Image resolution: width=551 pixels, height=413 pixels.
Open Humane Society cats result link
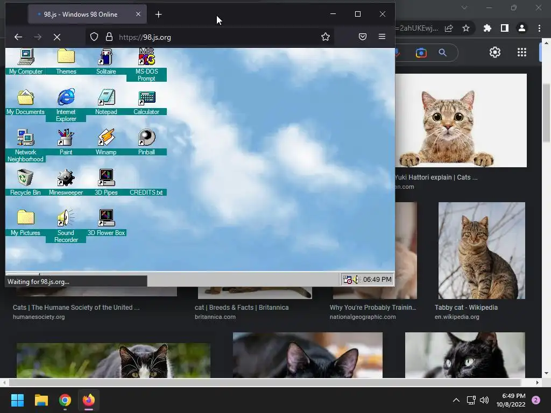click(x=76, y=307)
